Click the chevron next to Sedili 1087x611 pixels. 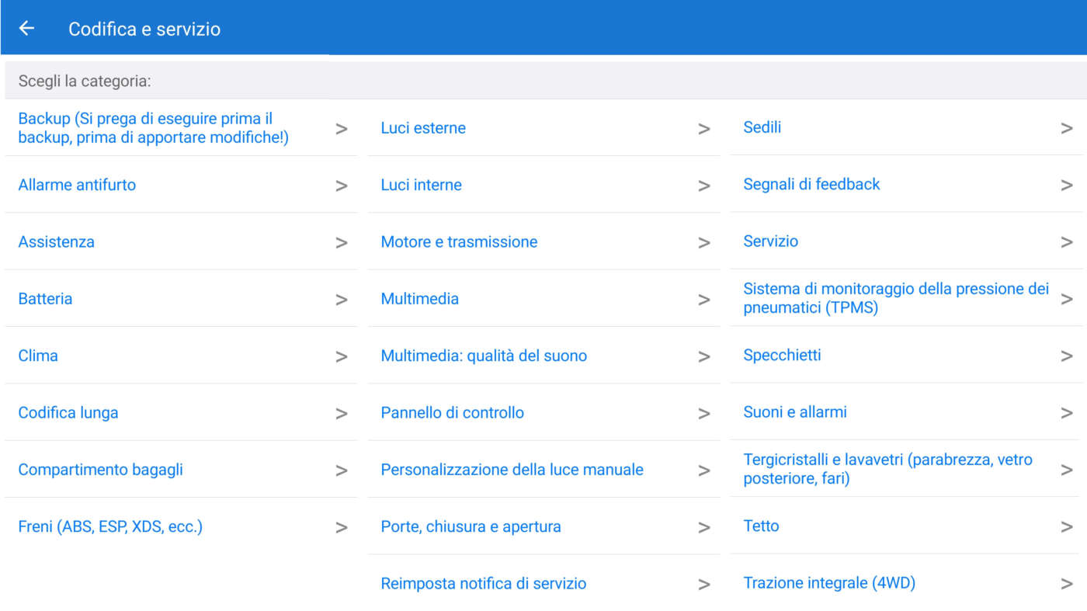(x=1066, y=128)
